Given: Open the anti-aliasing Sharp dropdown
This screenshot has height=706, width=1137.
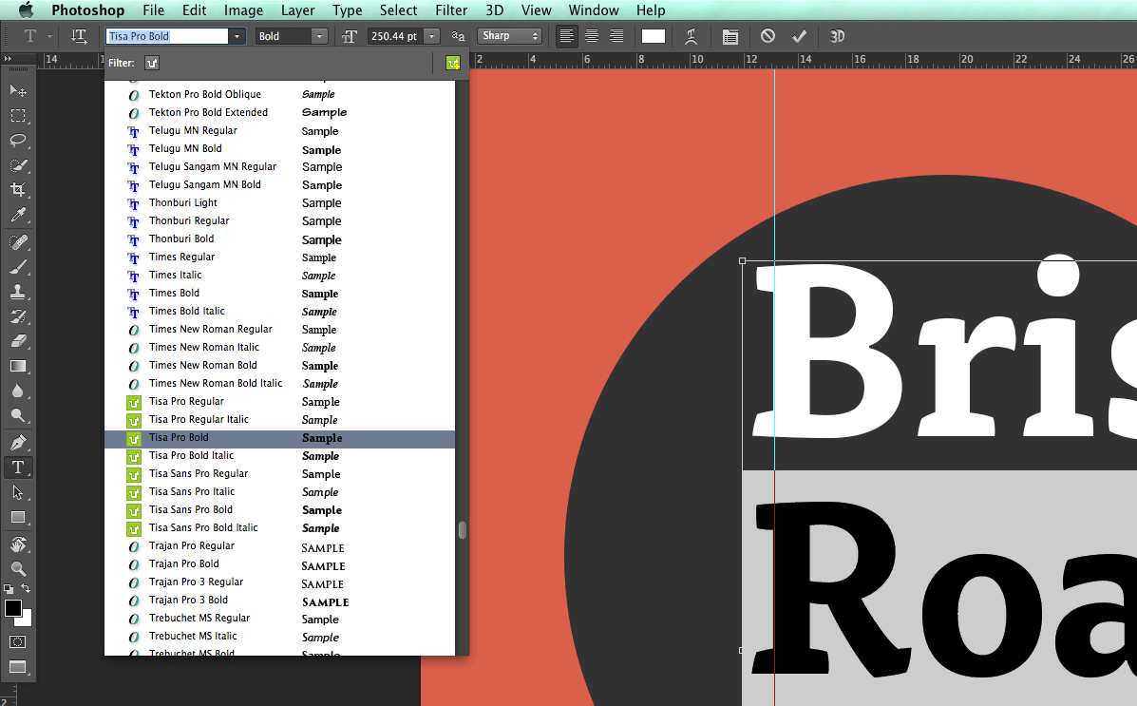Looking at the screenshot, I should click(510, 36).
